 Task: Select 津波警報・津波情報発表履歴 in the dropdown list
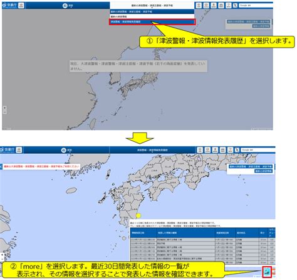tap(152, 22)
